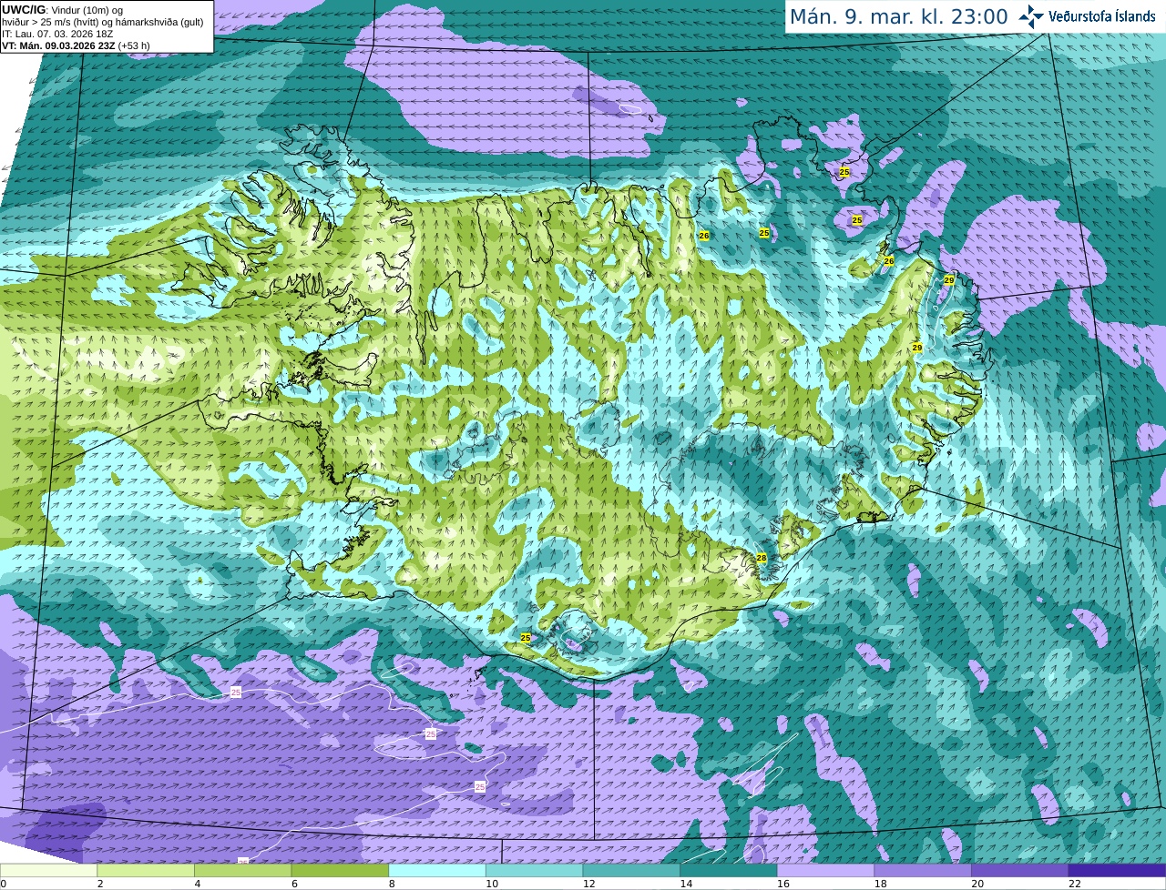Pick the olive green 6–8 m/s legend swatch

[x=340, y=870]
